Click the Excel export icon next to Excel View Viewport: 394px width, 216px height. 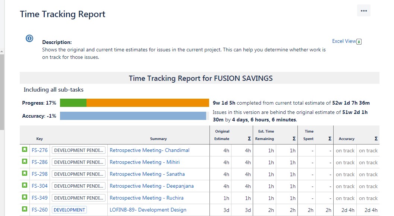point(359,41)
